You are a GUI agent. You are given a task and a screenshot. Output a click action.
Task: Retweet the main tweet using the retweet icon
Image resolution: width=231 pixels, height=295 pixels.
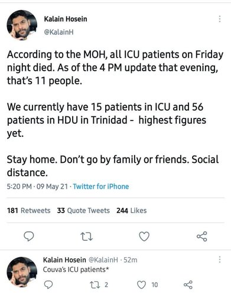click(87, 237)
